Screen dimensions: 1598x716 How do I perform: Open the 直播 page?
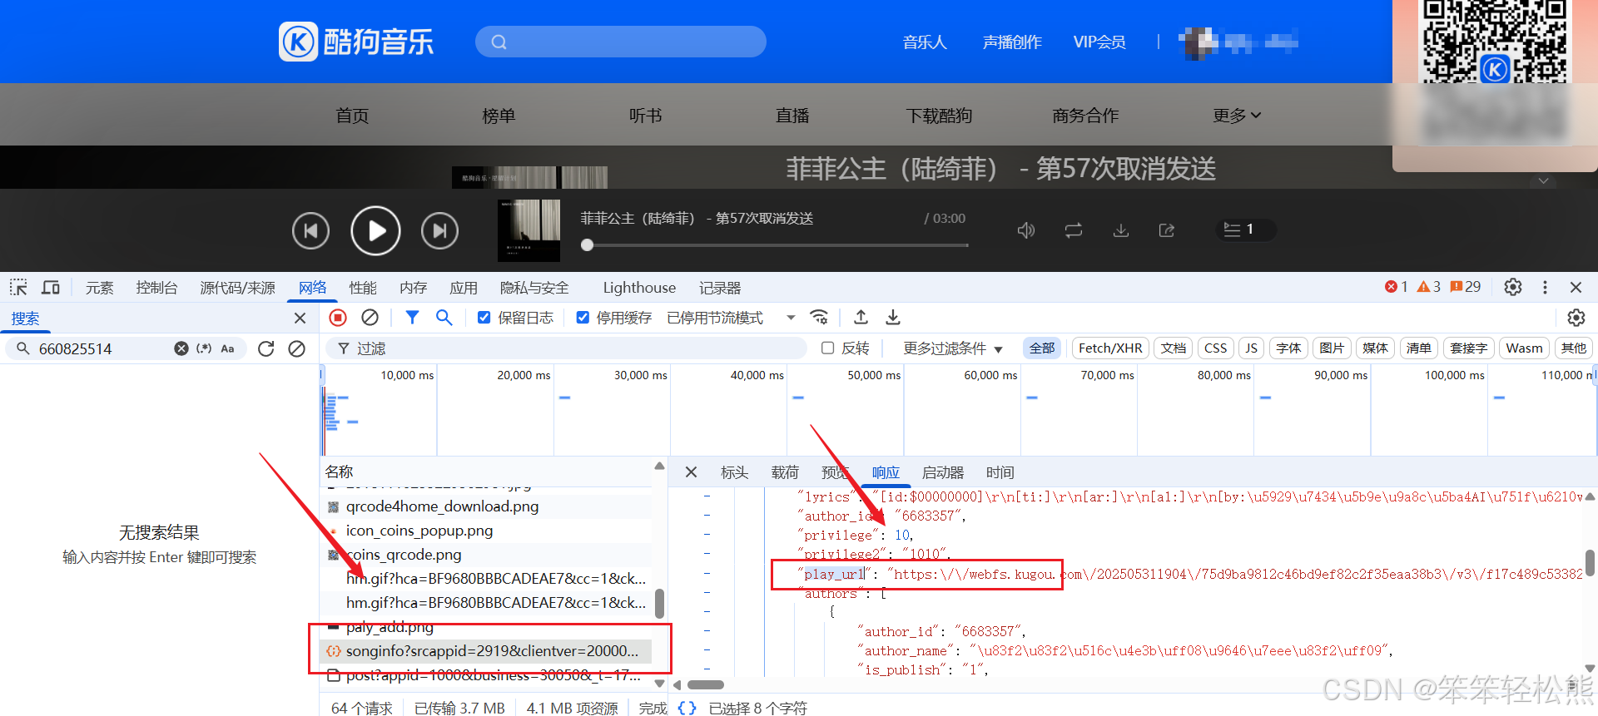tap(792, 116)
